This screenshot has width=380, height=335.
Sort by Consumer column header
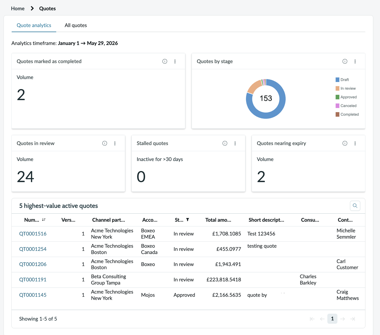coord(310,220)
